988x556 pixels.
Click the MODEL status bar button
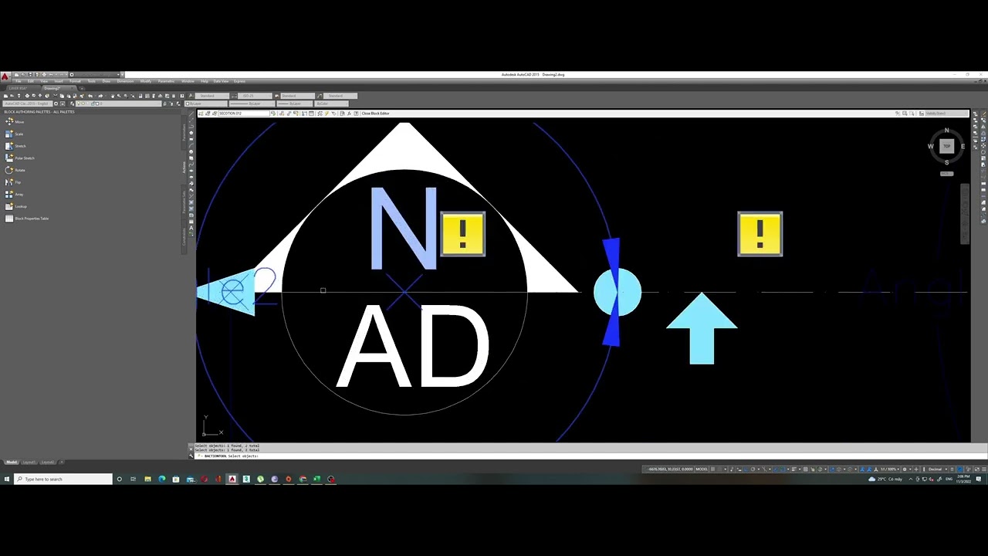point(702,469)
